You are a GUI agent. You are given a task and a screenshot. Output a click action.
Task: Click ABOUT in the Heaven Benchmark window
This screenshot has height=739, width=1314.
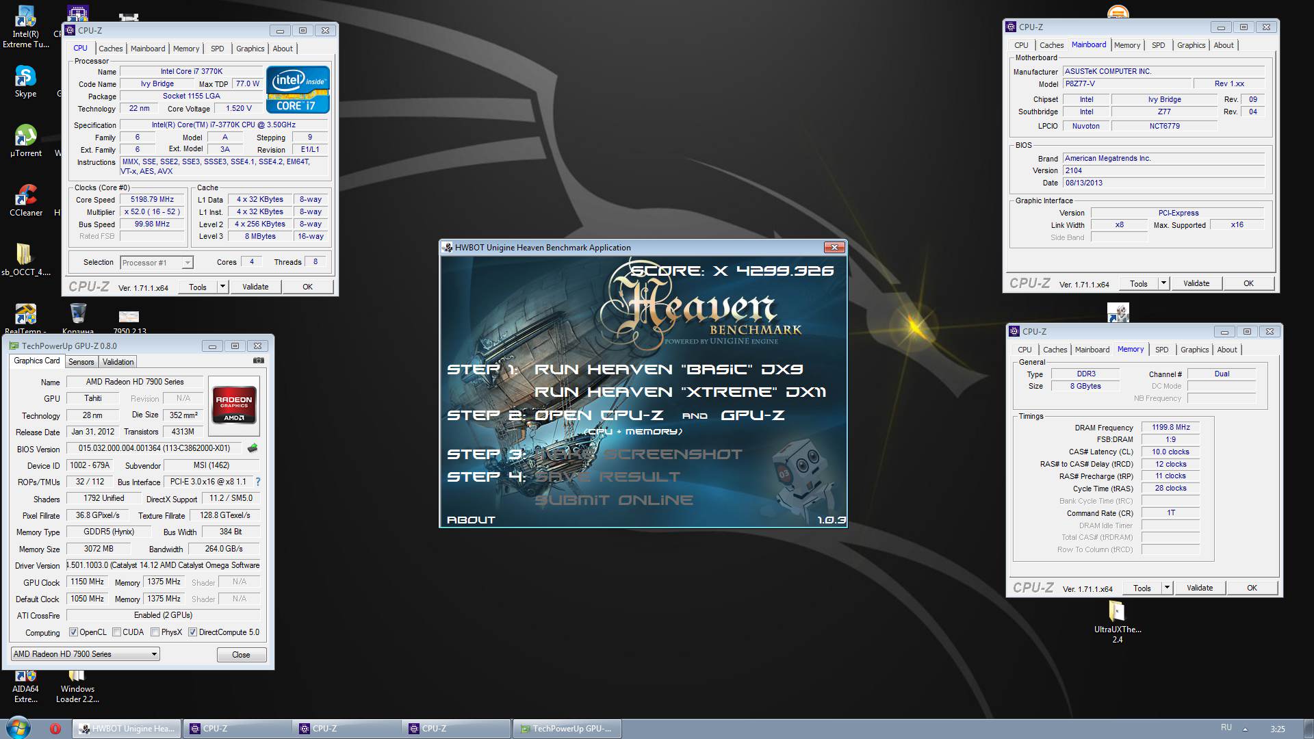(471, 520)
